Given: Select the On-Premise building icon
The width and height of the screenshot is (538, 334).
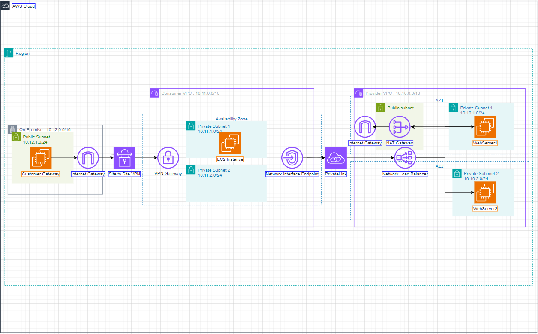Looking at the screenshot, I should coord(13,129).
